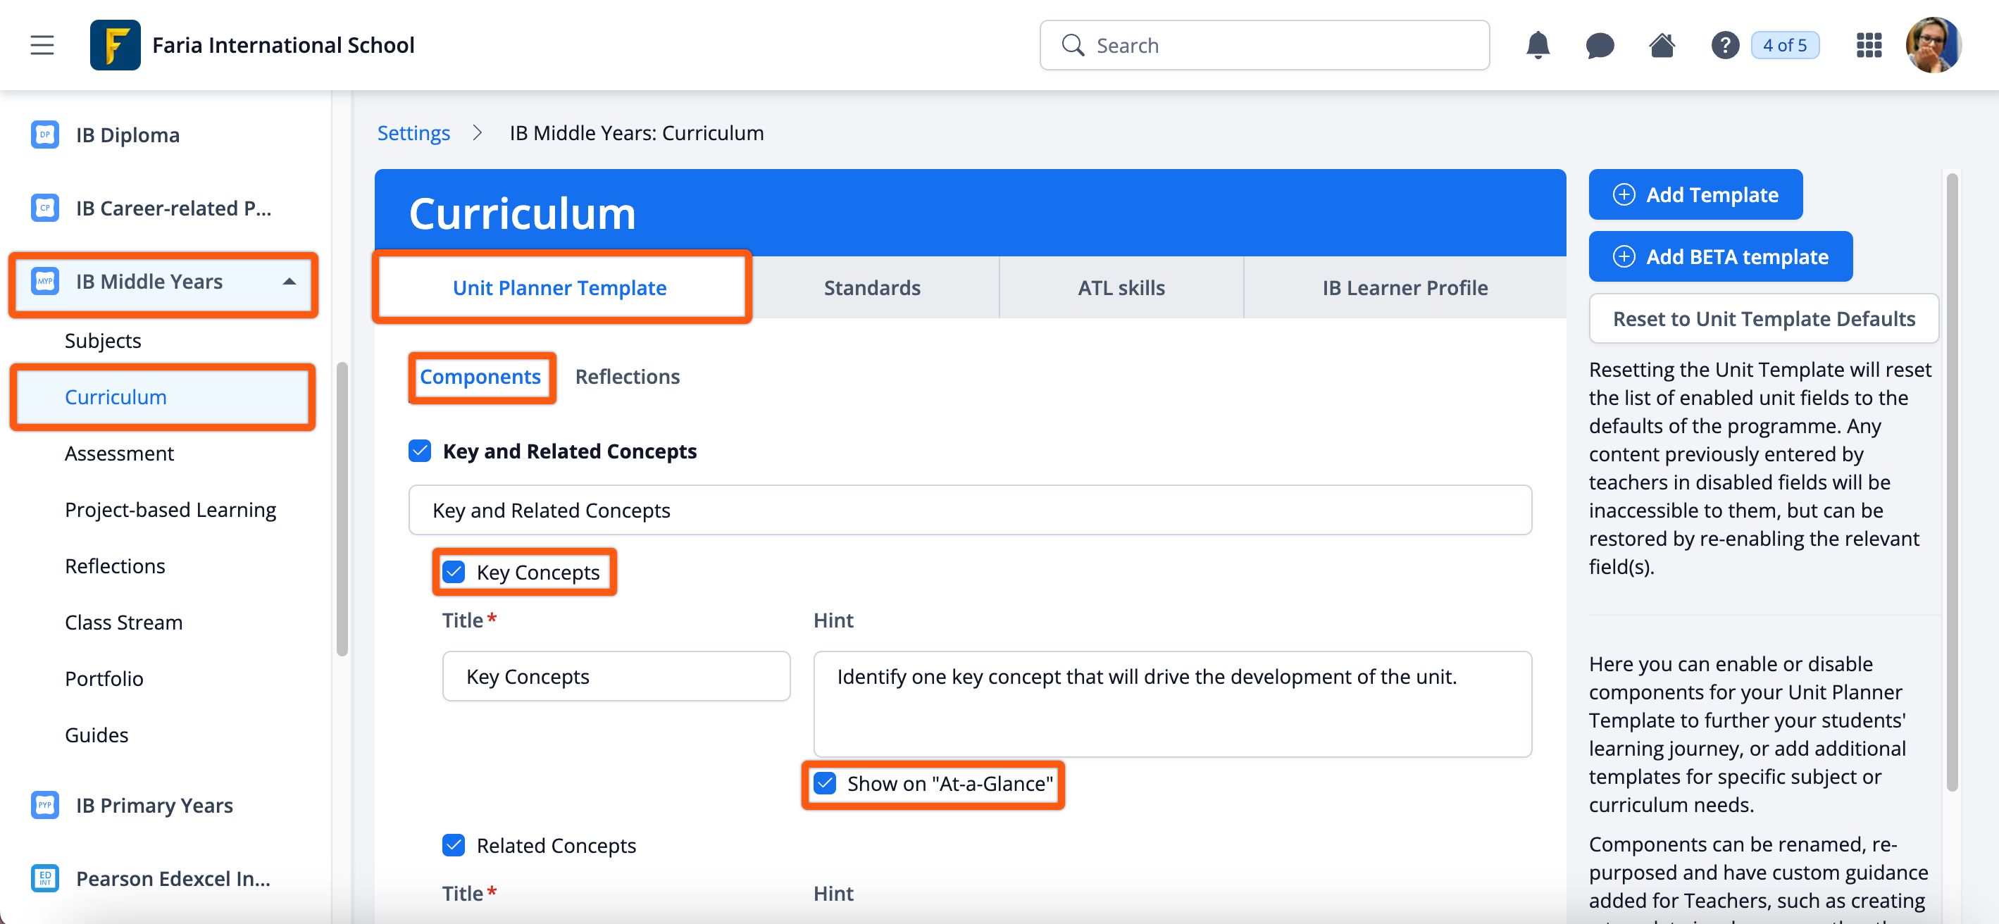Image resolution: width=1999 pixels, height=924 pixels.
Task: Click the Faria school logo icon
Action: click(x=115, y=45)
